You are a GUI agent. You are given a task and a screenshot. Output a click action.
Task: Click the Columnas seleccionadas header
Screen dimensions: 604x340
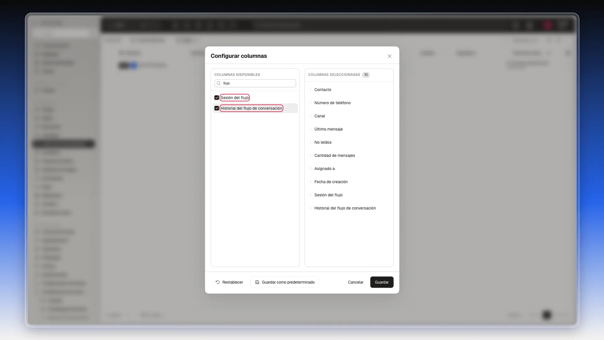(x=334, y=75)
